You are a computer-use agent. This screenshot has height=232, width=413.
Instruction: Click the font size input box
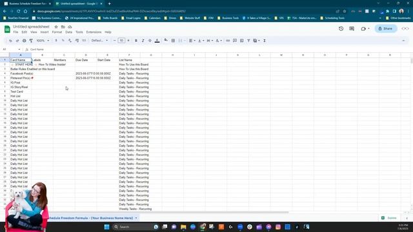(x=121, y=41)
